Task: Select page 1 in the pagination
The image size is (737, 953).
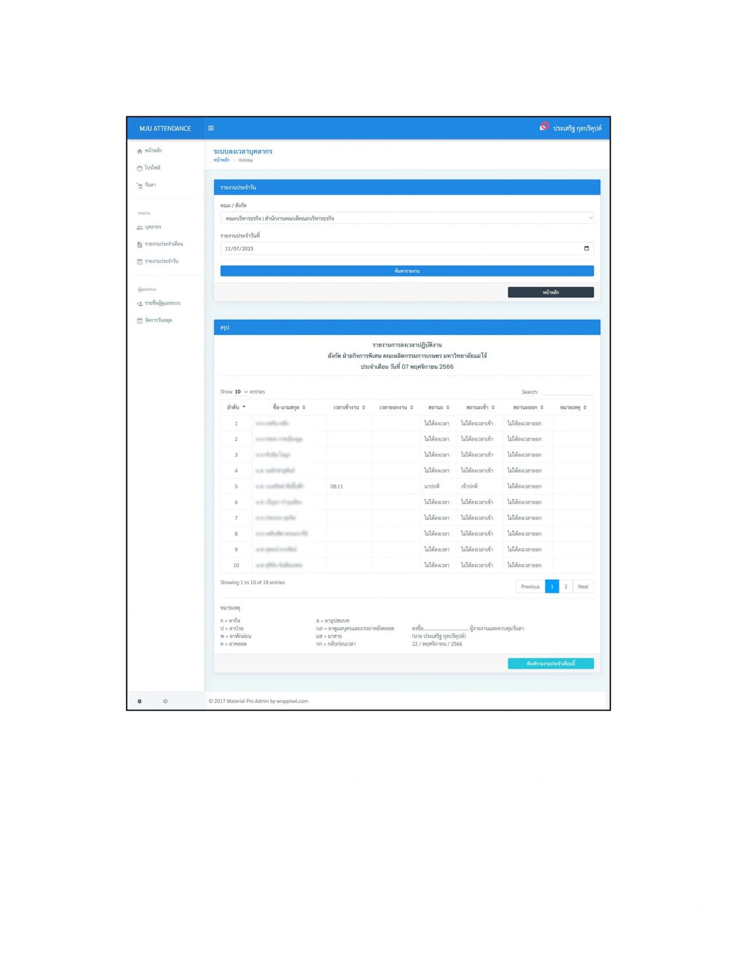Action: 552,587
